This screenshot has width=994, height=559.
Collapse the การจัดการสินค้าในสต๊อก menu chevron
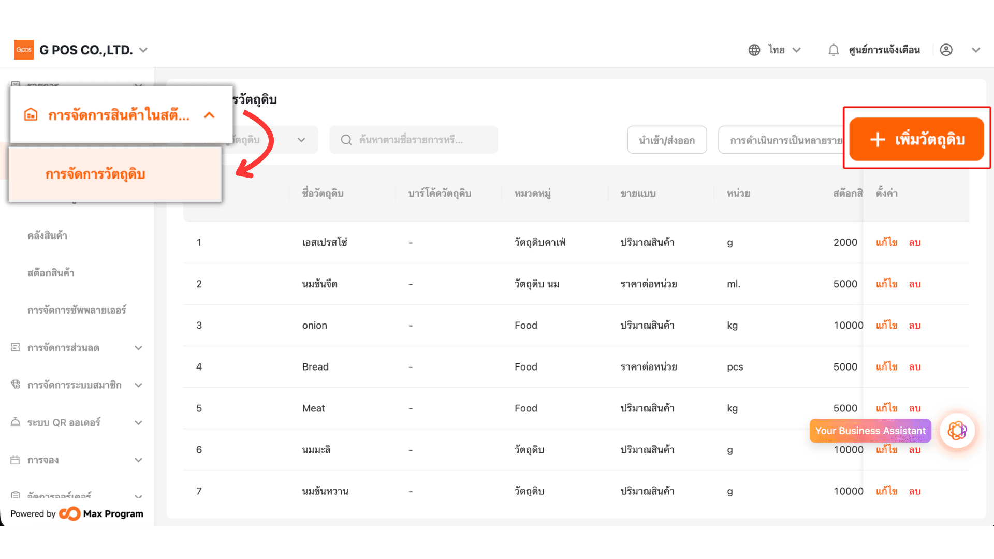(209, 115)
